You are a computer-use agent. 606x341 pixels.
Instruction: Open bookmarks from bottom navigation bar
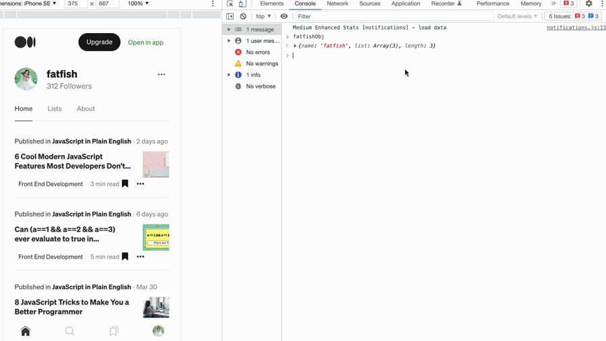[114, 331]
